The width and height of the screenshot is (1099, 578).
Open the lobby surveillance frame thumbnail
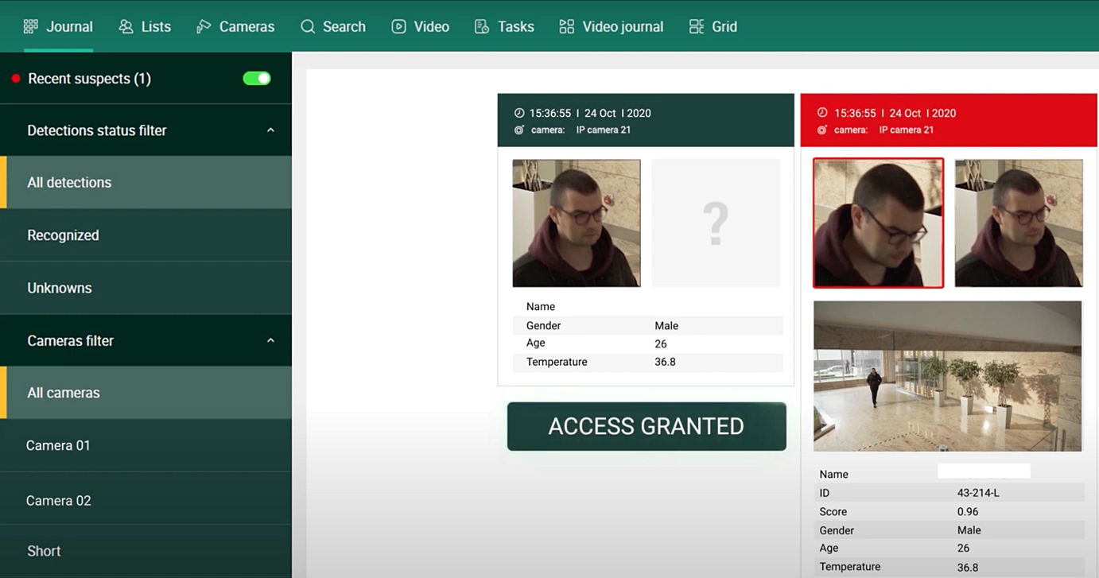pos(947,376)
